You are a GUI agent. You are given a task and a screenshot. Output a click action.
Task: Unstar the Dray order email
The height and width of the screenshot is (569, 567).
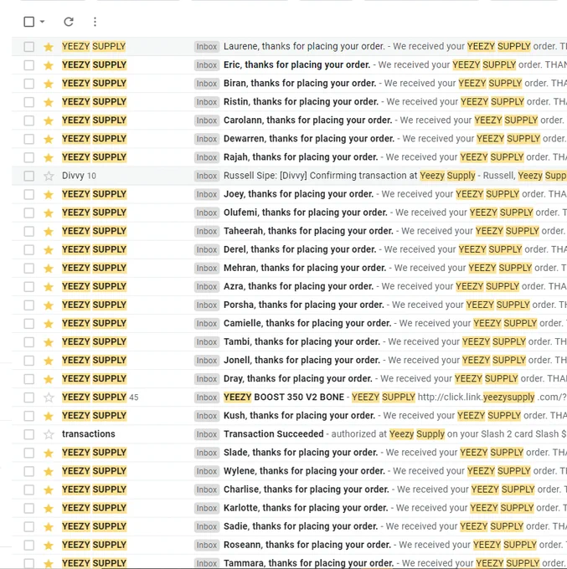point(49,379)
